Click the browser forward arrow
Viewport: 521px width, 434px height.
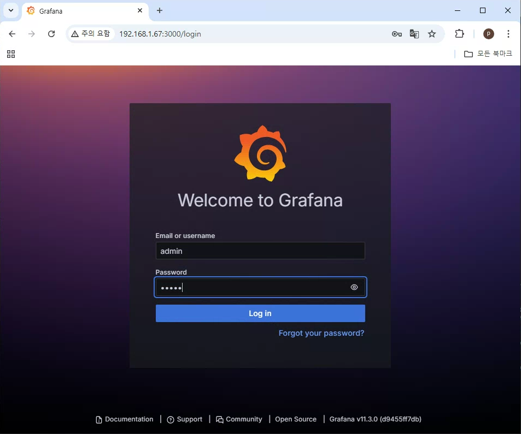(x=32, y=34)
